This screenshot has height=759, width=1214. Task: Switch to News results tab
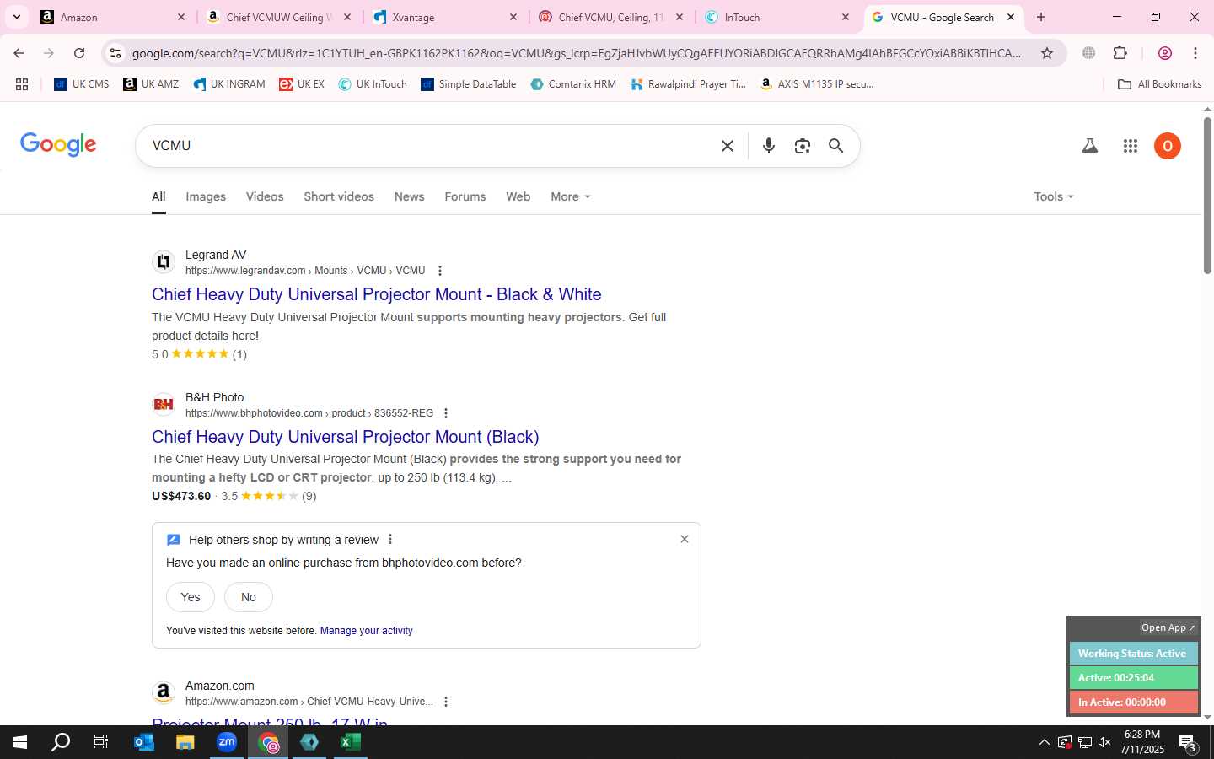tap(409, 196)
